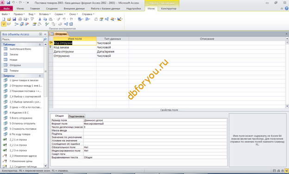Collapse the Запросы group header
This screenshot has width=289, height=174.
(x=40, y=76)
